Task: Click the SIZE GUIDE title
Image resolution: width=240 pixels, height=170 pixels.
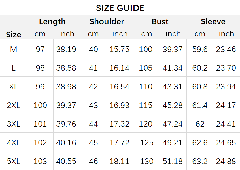Action: pos(120,8)
